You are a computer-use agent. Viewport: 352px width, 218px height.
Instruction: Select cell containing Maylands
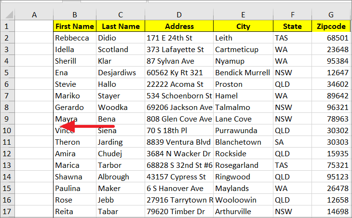coord(243,189)
